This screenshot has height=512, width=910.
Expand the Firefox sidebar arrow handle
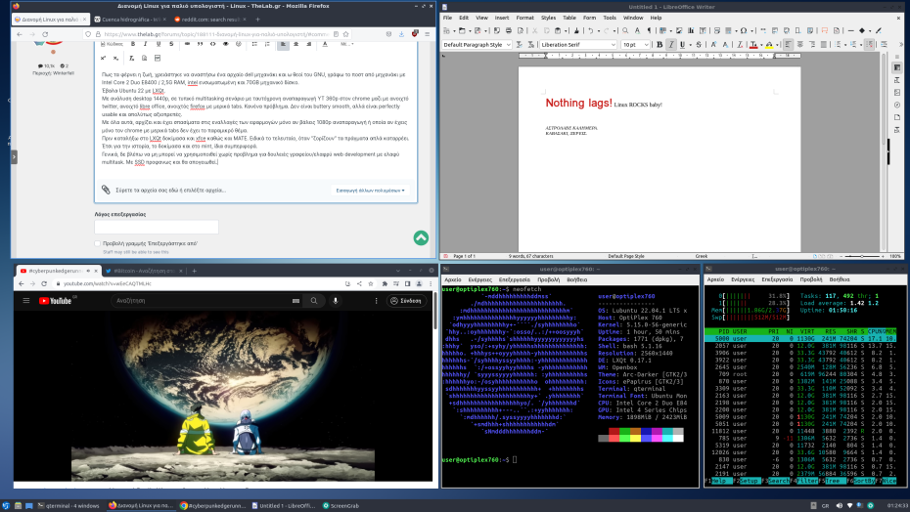14,156
